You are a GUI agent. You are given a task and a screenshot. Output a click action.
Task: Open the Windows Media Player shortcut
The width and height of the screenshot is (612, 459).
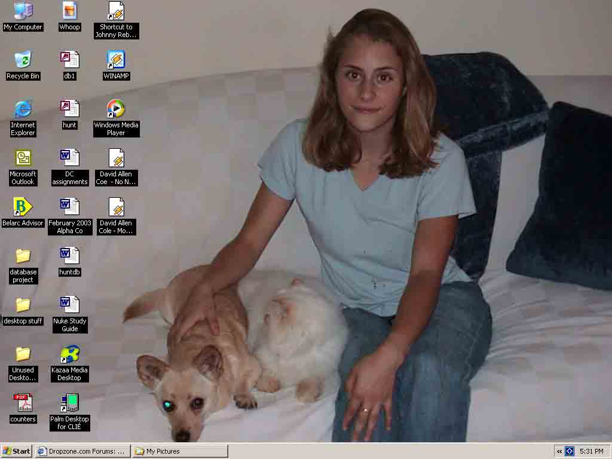(116, 109)
